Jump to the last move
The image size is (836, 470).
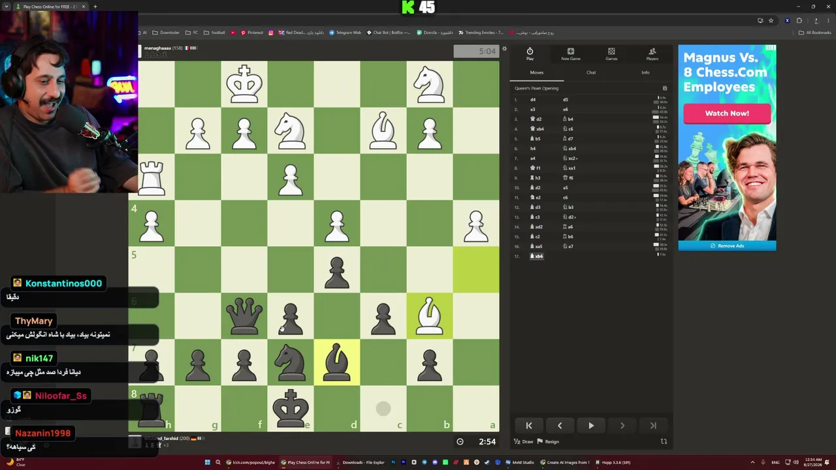click(x=653, y=426)
